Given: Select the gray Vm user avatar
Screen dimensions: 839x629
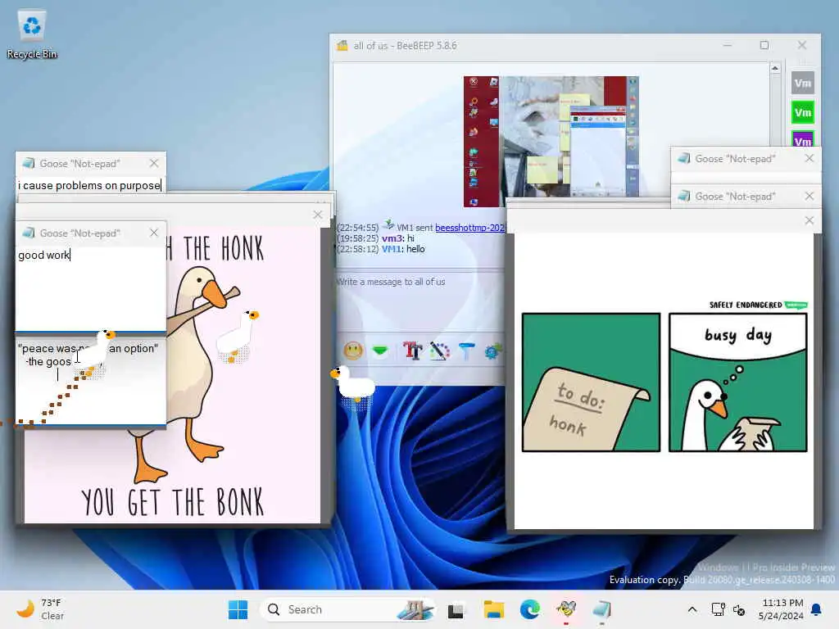Looking at the screenshot, I should [x=802, y=83].
